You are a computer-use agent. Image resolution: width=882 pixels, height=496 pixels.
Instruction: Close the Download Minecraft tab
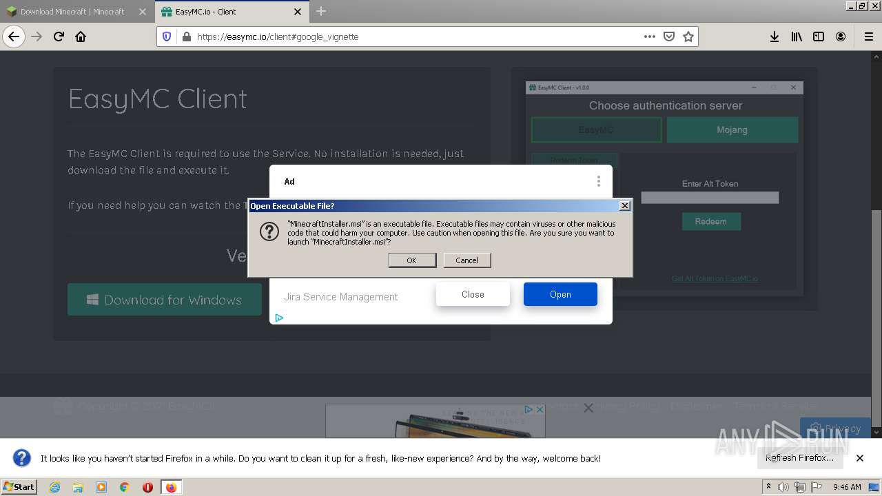click(142, 12)
